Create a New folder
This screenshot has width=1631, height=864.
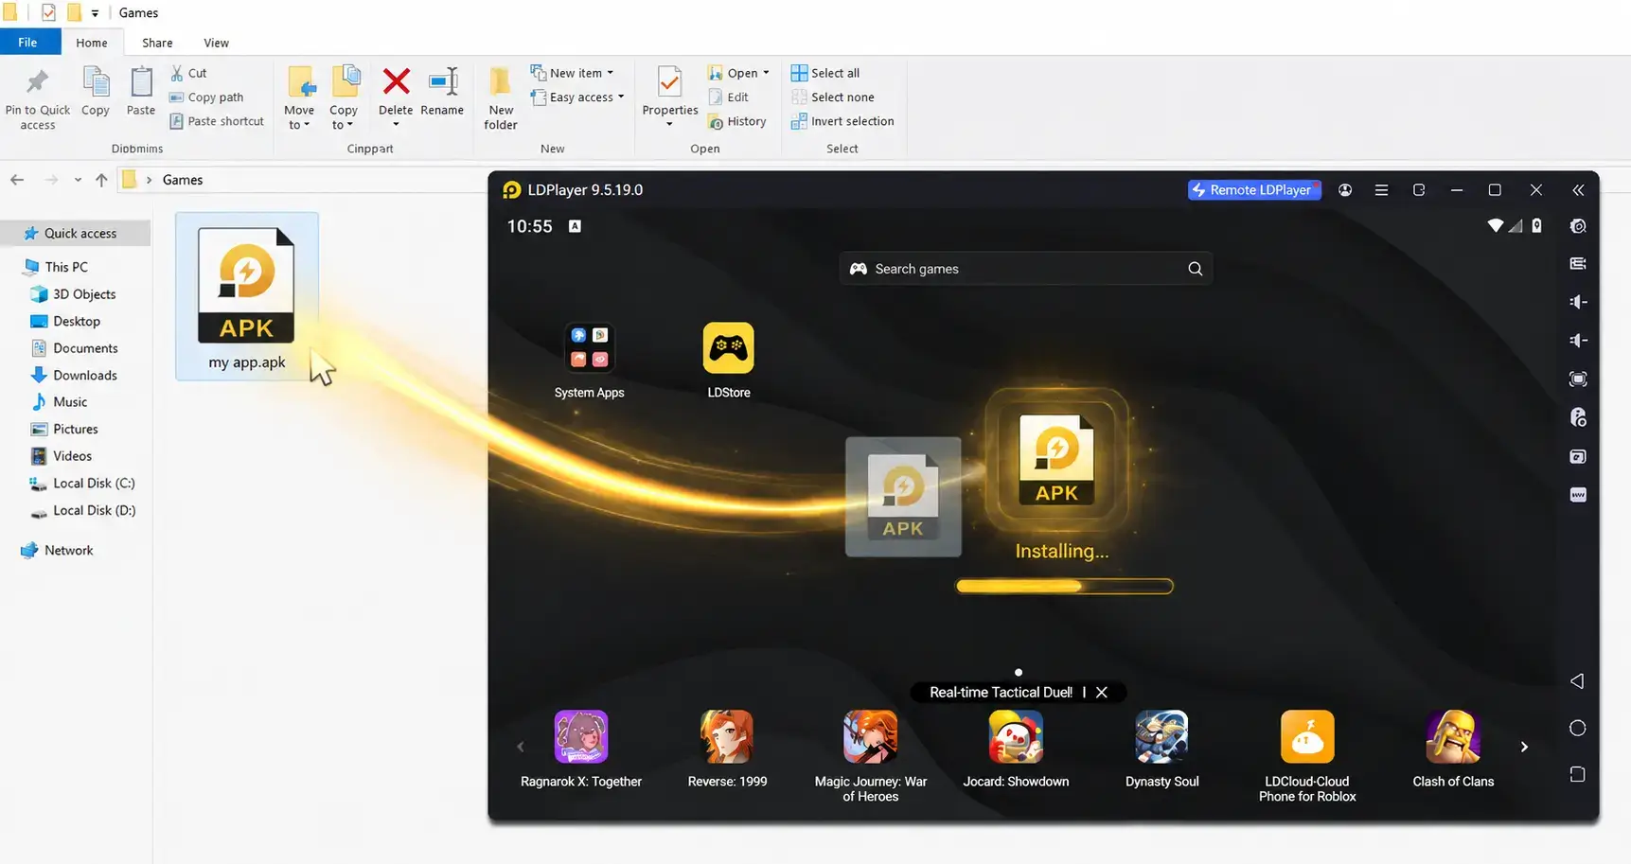click(501, 98)
